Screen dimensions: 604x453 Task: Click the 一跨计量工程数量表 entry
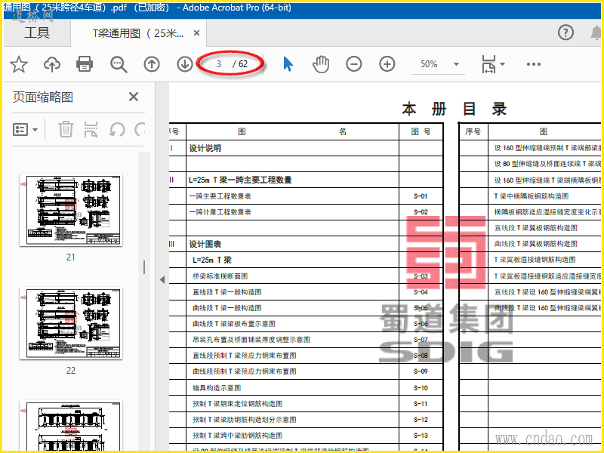220,212
